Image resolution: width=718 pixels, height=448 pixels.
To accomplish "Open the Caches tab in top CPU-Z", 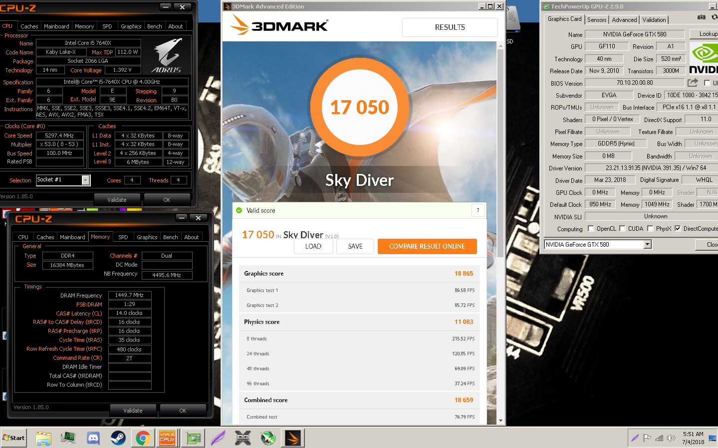I will point(29,26).
